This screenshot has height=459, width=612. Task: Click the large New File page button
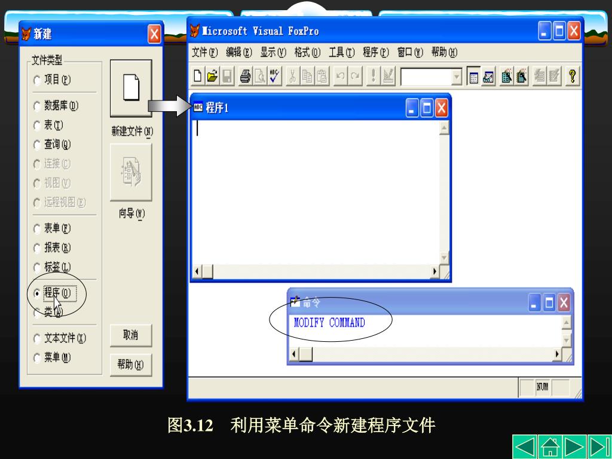pos(131,88)
